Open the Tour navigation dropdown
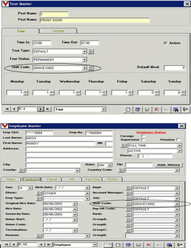 click(104, 109)
